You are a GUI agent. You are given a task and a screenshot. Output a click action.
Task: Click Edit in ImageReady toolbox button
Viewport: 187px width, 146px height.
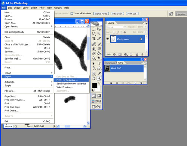point(96,107)
